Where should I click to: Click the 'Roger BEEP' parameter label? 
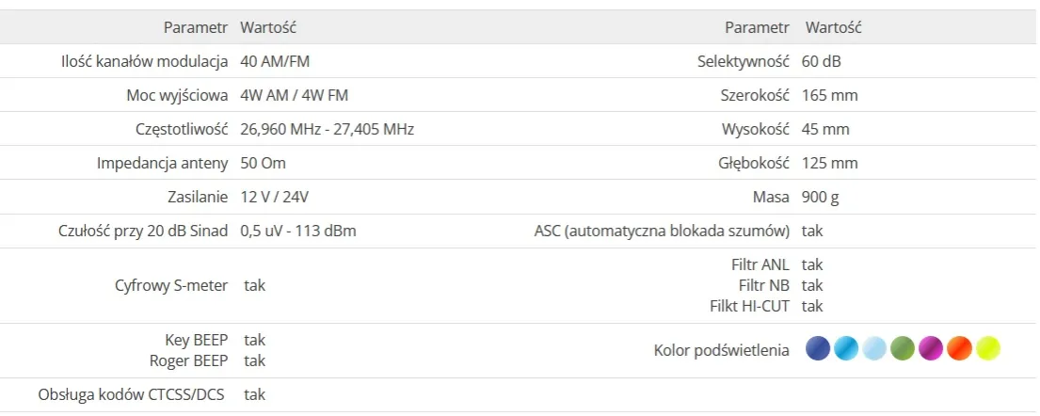point(188,360)
